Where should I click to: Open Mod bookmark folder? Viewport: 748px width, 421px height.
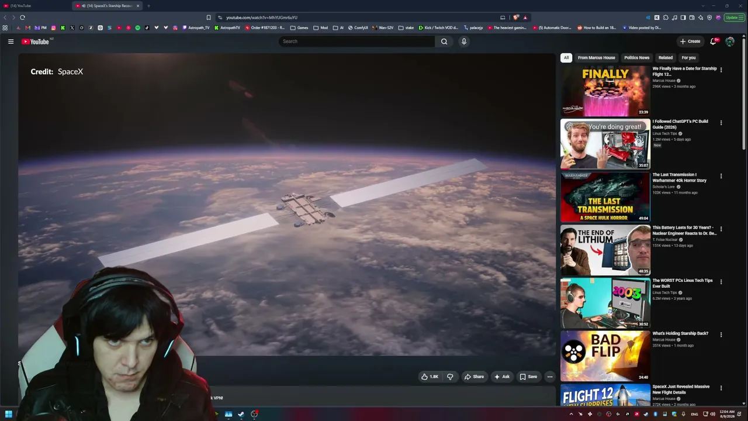point(320,27)
